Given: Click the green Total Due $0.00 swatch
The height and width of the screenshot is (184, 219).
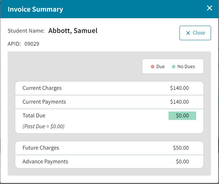Looking at the screenshot, I should point(182,116).
